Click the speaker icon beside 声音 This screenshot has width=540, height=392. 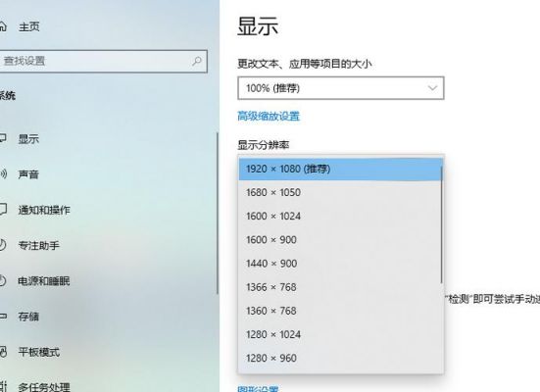coord(3,174)
